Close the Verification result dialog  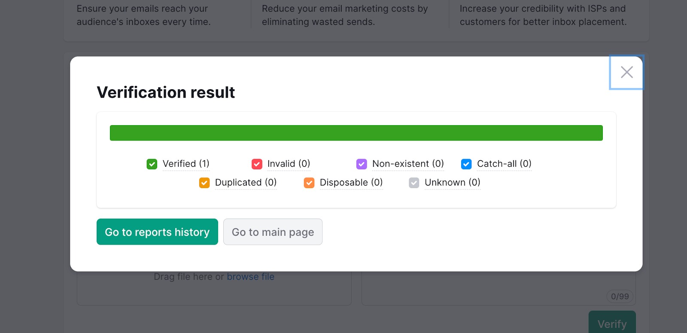click(626, 72)
